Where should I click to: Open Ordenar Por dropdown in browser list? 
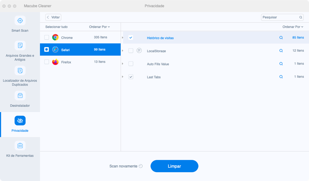coord(99,27)
